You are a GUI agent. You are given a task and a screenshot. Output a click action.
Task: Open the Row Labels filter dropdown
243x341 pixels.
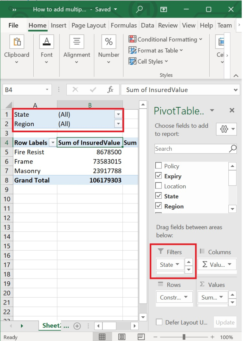pos(53,143)
